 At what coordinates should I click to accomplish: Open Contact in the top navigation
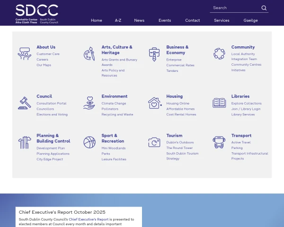click(x=192, y=20)
